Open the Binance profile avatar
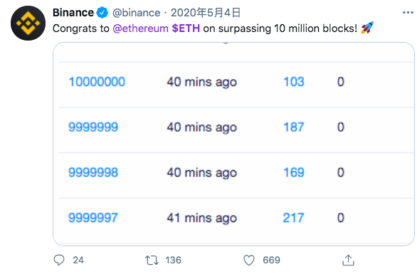The width and height of the screenshot is (417, 274). pyautogui.click(x=28, y=23)
